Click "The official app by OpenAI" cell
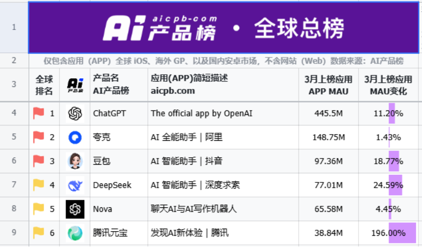This screenshot has width=422, height=247. 223,113
